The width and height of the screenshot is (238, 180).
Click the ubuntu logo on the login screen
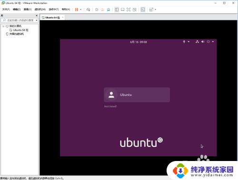(141, 142)
